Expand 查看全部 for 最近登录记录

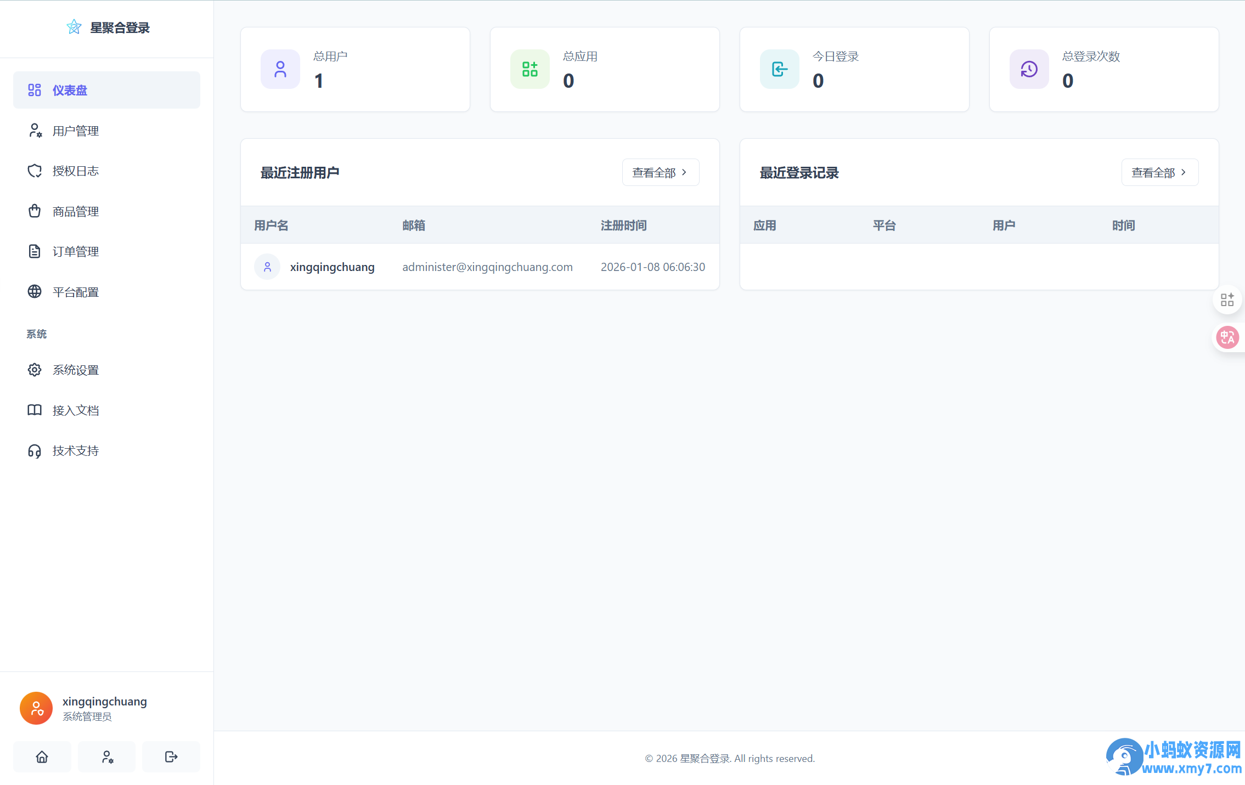click(x=1159, y=172)
